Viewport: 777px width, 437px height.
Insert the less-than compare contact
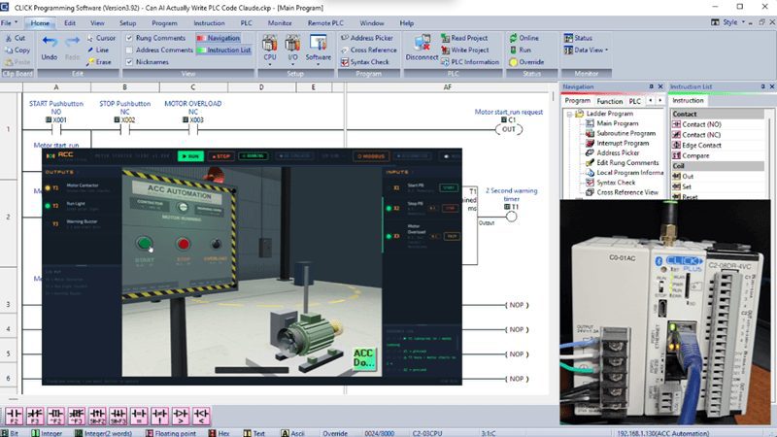tap(201, 416)
